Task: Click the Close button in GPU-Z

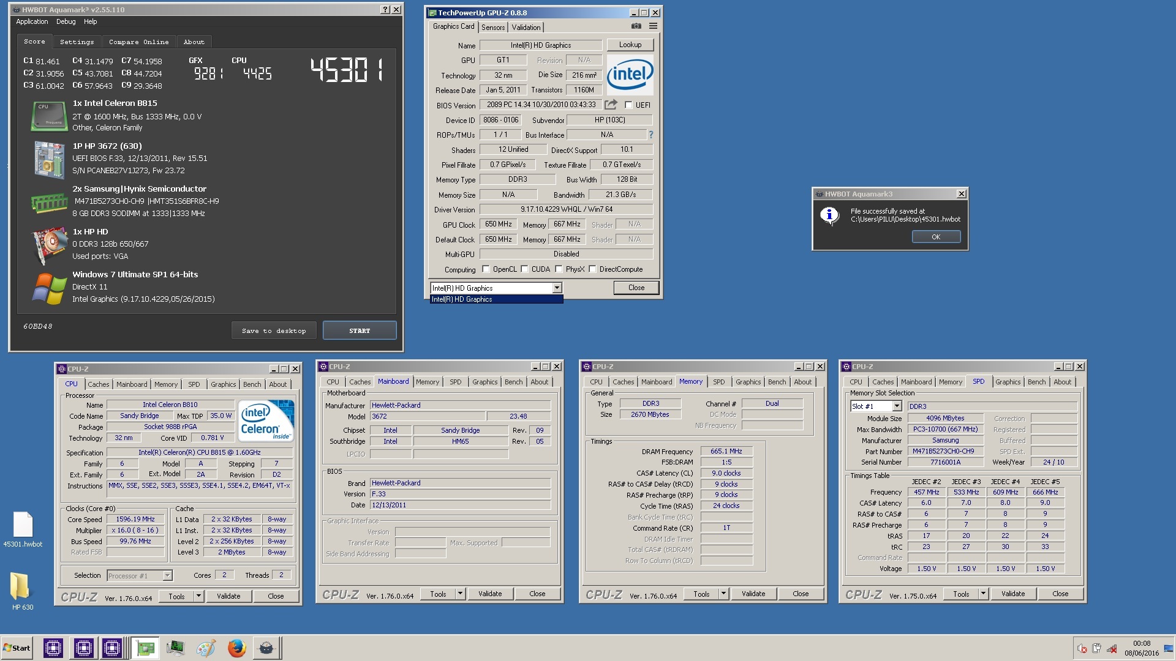Action: point(636,288)
